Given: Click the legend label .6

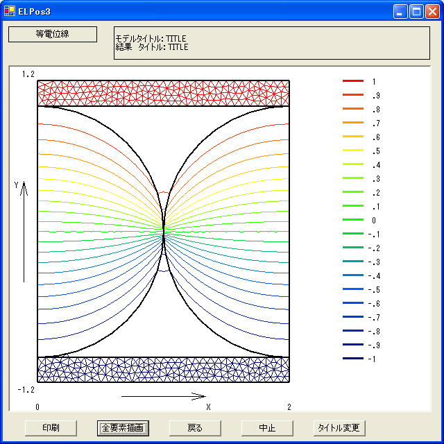Looking at the screenshot, I should [x=376, y=137].
